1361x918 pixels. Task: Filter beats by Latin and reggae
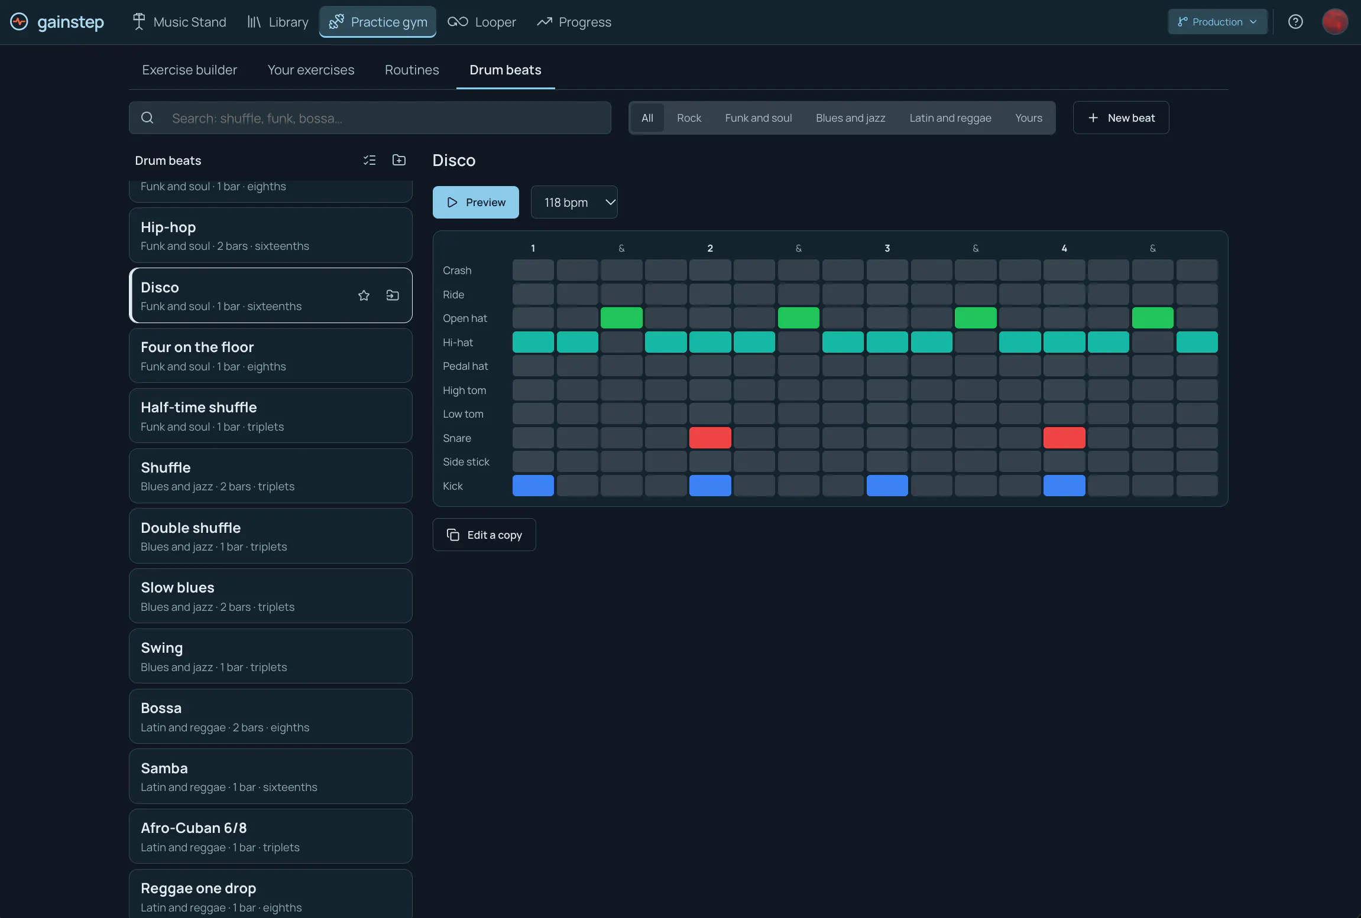click(950, 118)
